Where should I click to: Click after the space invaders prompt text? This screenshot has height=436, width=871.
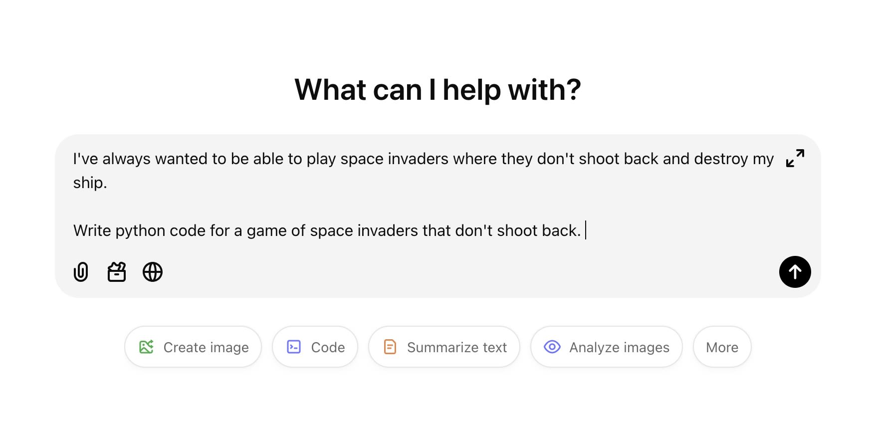[585, 230]
